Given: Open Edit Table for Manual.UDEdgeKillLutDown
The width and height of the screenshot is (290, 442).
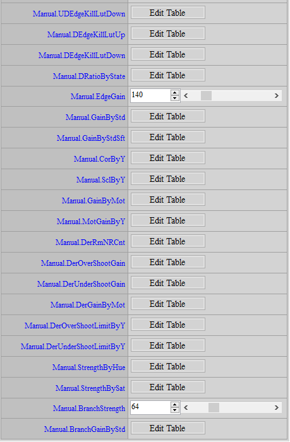Looking at the screenshot, I should 168,13.
